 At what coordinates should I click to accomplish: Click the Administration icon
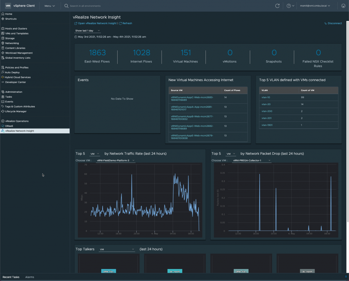[3, 92]
